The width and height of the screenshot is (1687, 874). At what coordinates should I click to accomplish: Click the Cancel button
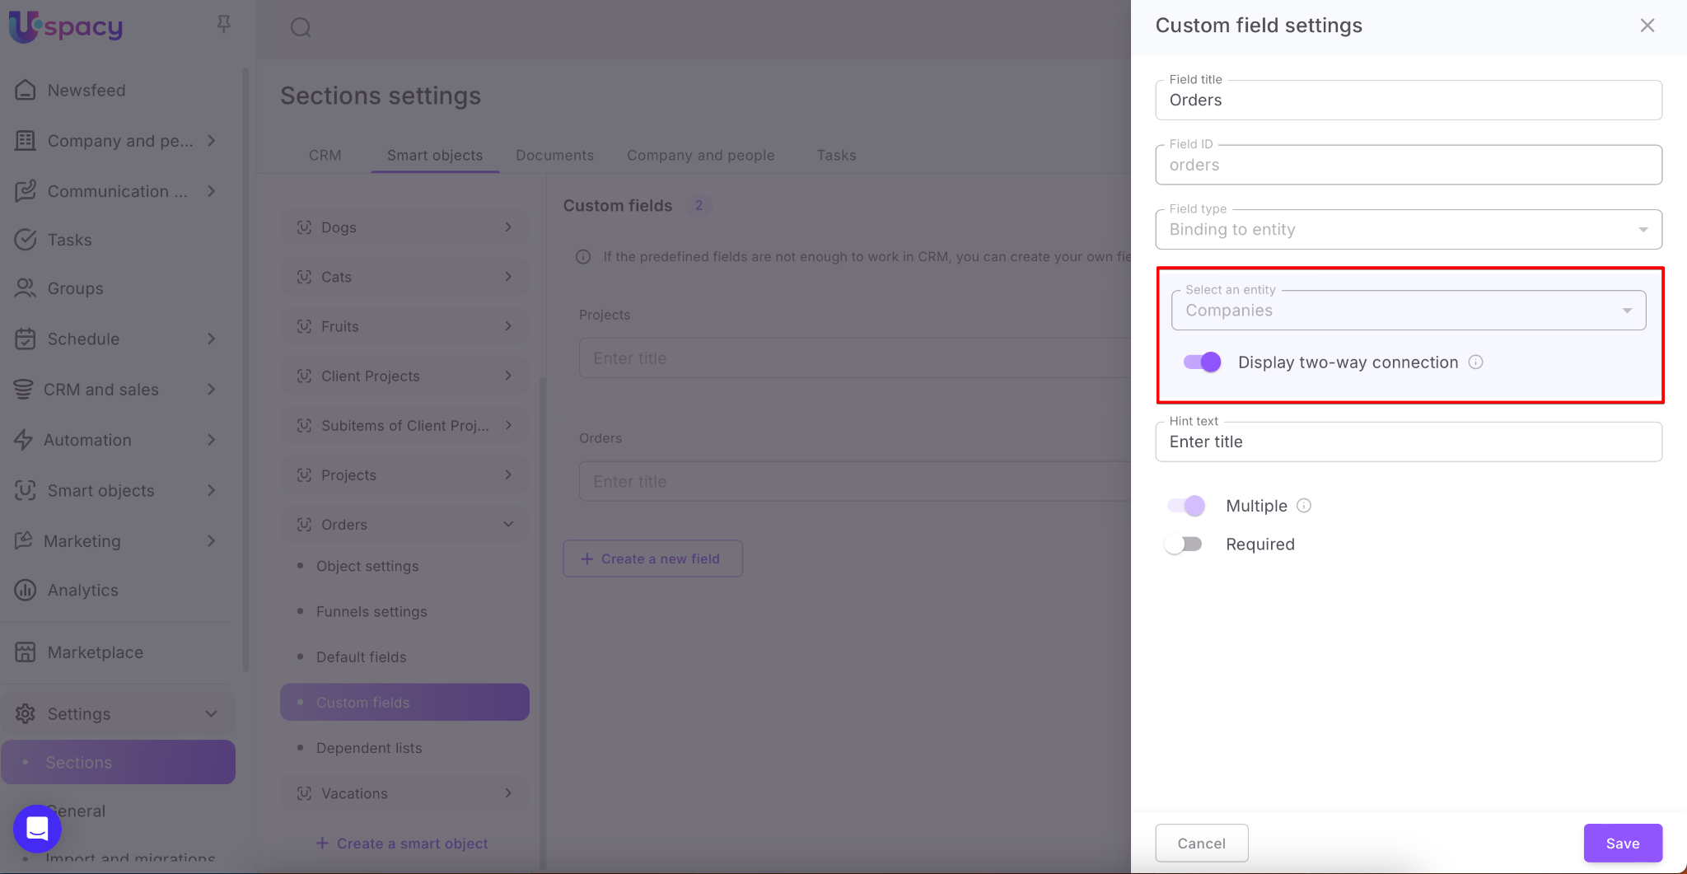click(x=1201, y=844)
